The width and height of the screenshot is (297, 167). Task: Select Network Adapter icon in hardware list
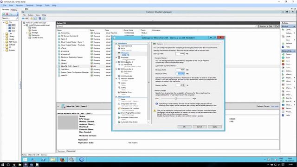click(119, 78)
